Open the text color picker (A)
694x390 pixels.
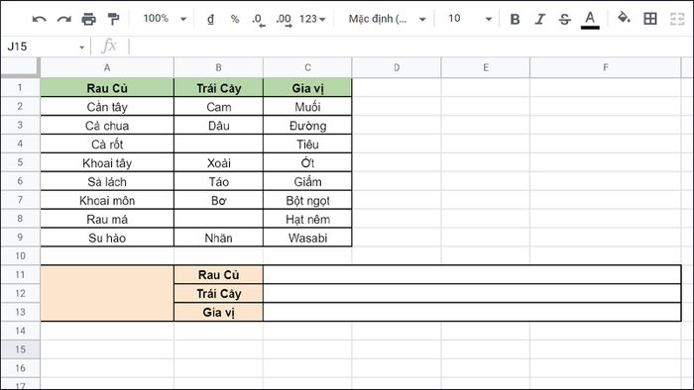[x=590, y=20]
